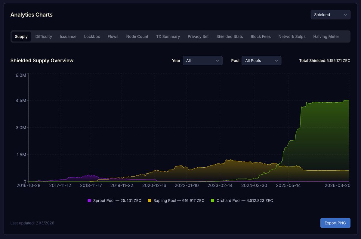This screenshot has height=239, width=361.
Task: Click the Shielded Supply Overview heading
Action: (x=42, y=61)
